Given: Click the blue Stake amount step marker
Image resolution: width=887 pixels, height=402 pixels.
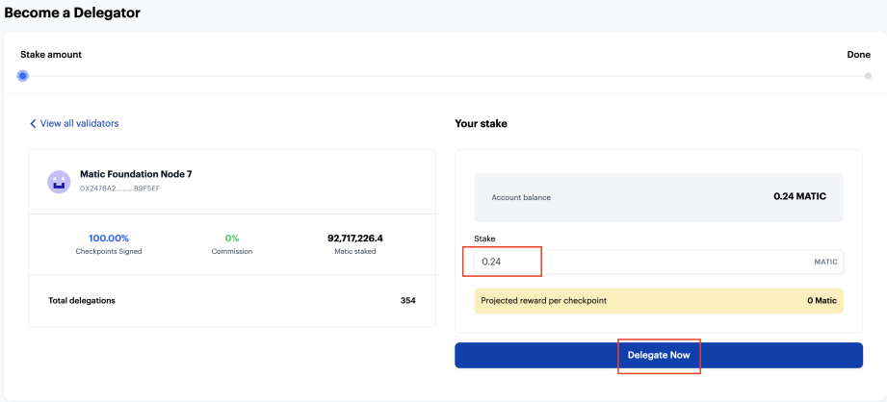Looking at the screenshot, I should pos(22,76).
